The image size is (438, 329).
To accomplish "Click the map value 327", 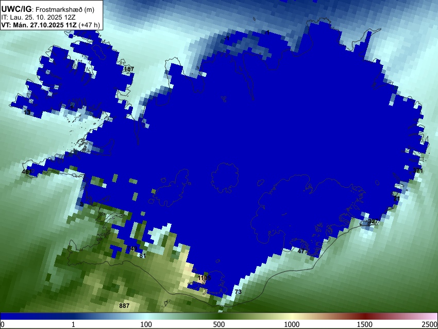I will click(x=373, y=221).
